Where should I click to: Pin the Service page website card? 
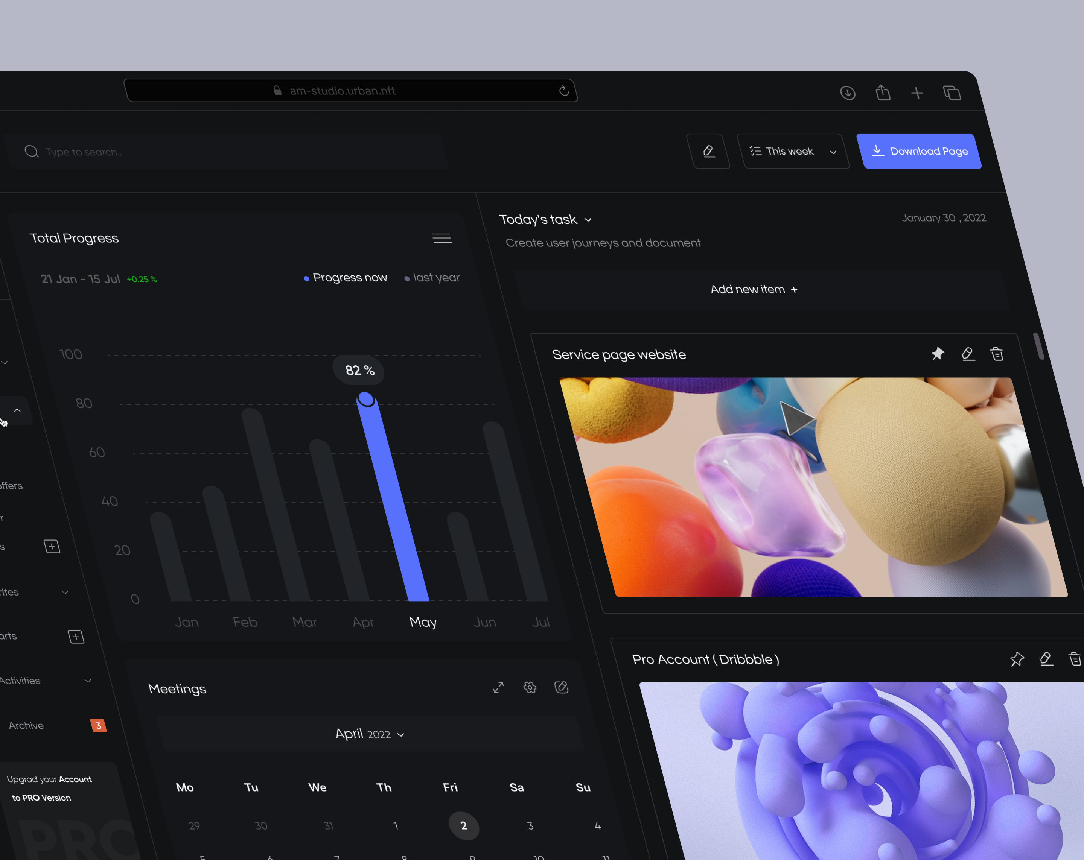pyautogui.click(x=938, y=354)
